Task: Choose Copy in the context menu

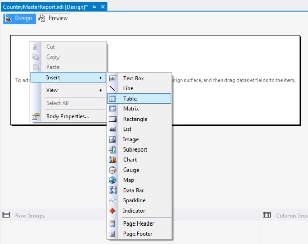Action: tap(68, 57)
